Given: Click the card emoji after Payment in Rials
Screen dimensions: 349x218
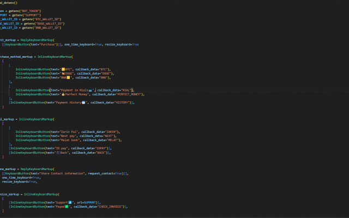Looking at the screenshot, I should 90,90.
